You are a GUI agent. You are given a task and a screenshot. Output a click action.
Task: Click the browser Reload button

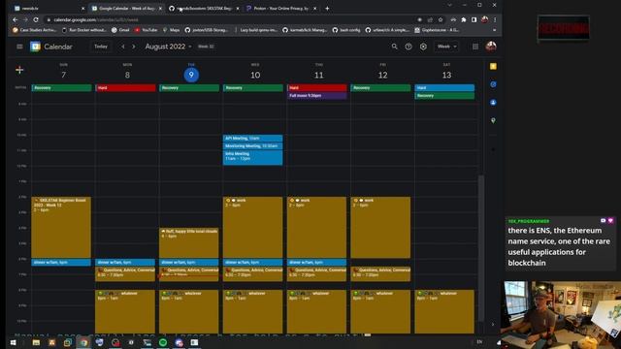pyautogui.click(x=36, y=19)
